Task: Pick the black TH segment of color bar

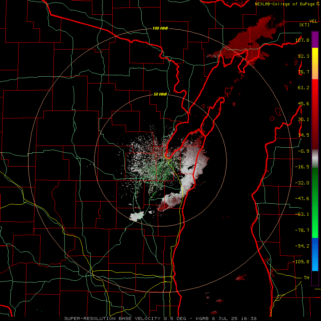Action: point(315,278)
